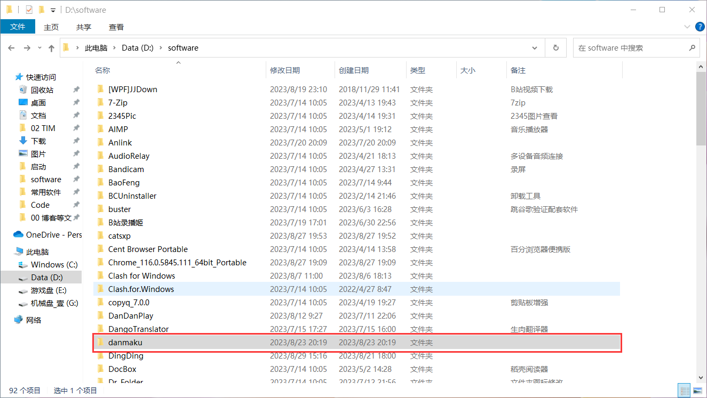Click the DanDanPlay folder icon
Screen dimensions: 707x398
pyautogui.click(x=100, y=315)
